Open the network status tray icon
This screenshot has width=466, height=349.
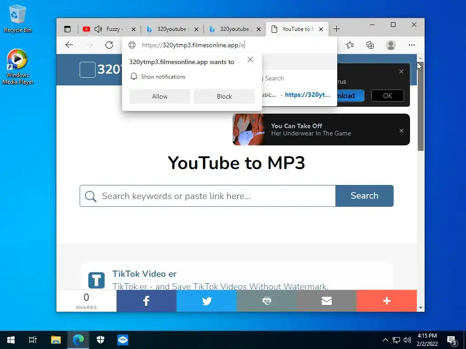coord(396,340)
